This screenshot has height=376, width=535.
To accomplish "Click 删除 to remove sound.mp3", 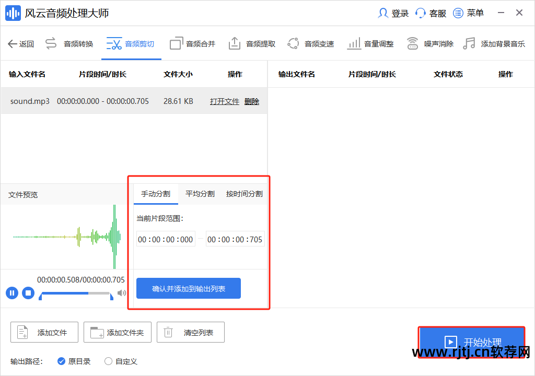I will click(x=251, y=101).
